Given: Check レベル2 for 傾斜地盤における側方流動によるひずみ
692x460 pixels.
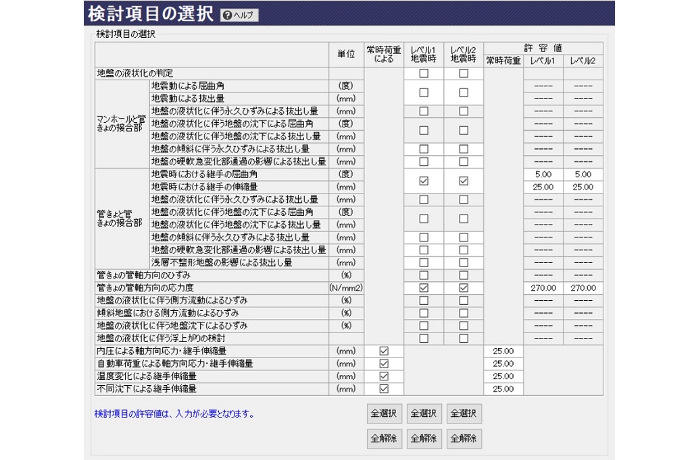Looking at the screenshot, I should (464, 313).
